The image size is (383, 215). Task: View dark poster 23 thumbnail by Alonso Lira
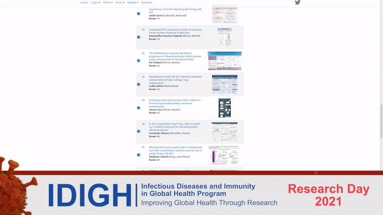tap(224, 108)
